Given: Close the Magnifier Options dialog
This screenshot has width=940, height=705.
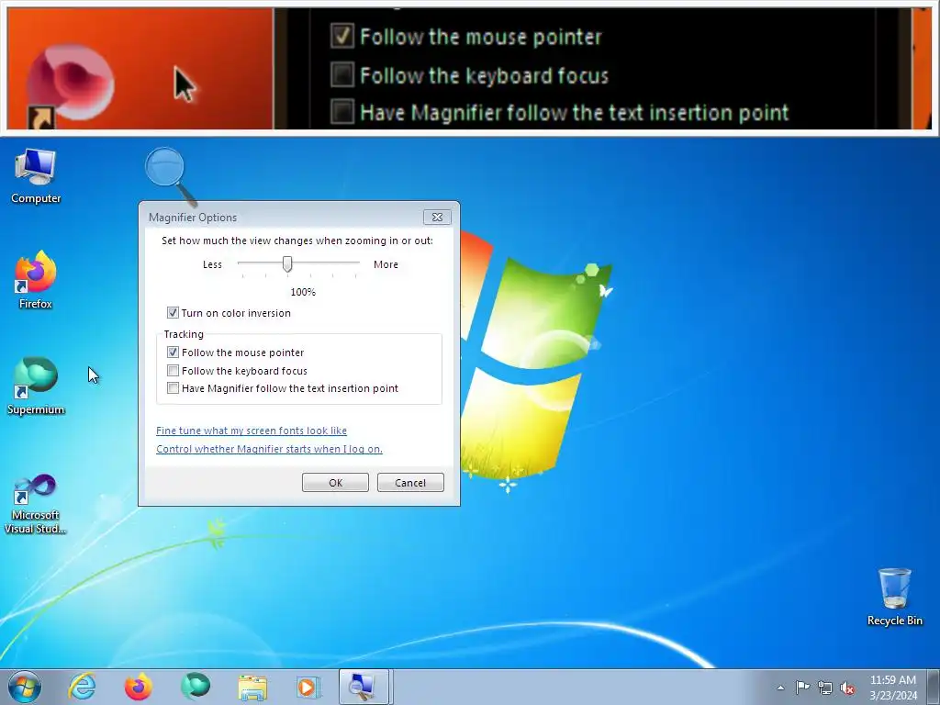Looking at the screenshot, I should point(437,217).
